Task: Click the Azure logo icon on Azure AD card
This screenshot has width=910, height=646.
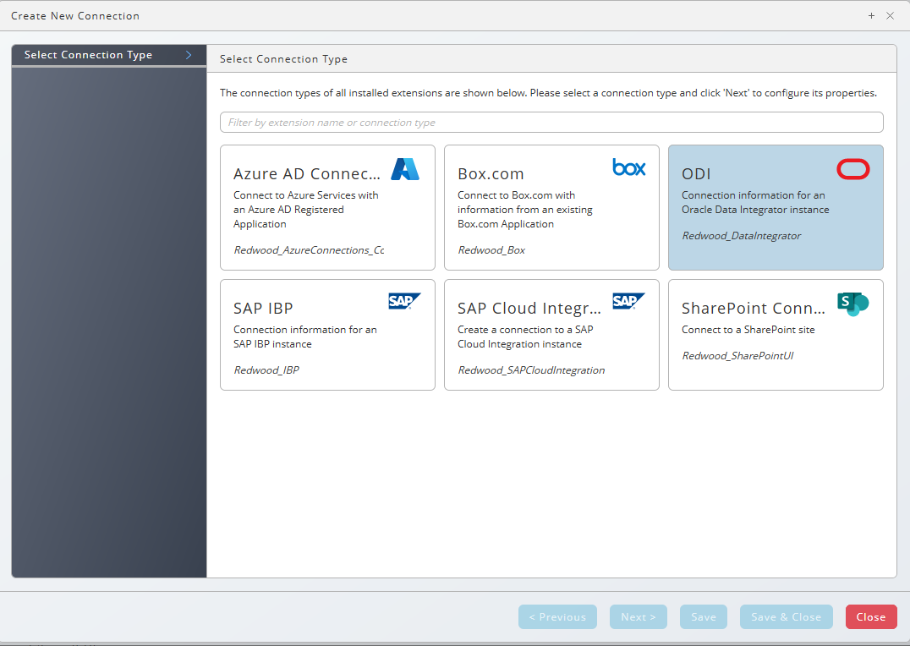Action: coord(405,169)
